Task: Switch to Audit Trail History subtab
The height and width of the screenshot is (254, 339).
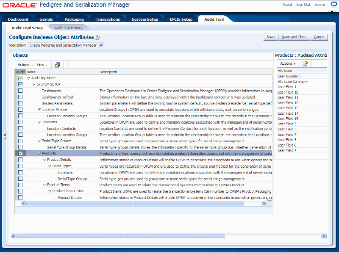Action: 68,28
